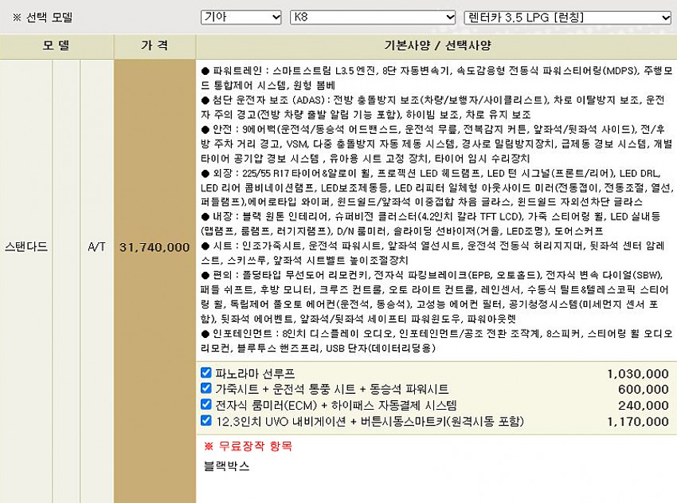Screen dimensions: 677x503
Task: Click the ※ 선택 모델 label
Action: coord(39,17)
